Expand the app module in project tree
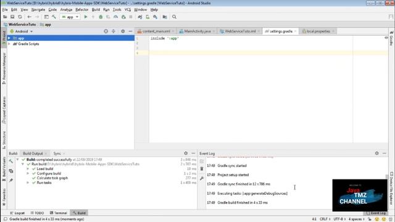395x222 pixels. click(x=9, y=38)
